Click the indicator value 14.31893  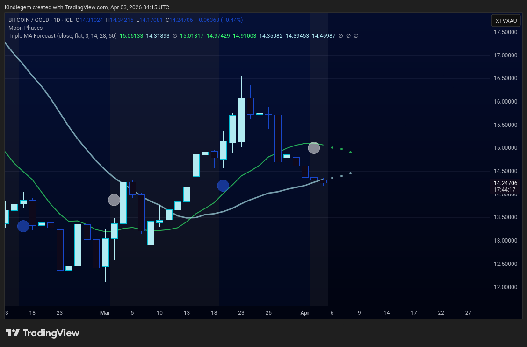coord(158,36)
